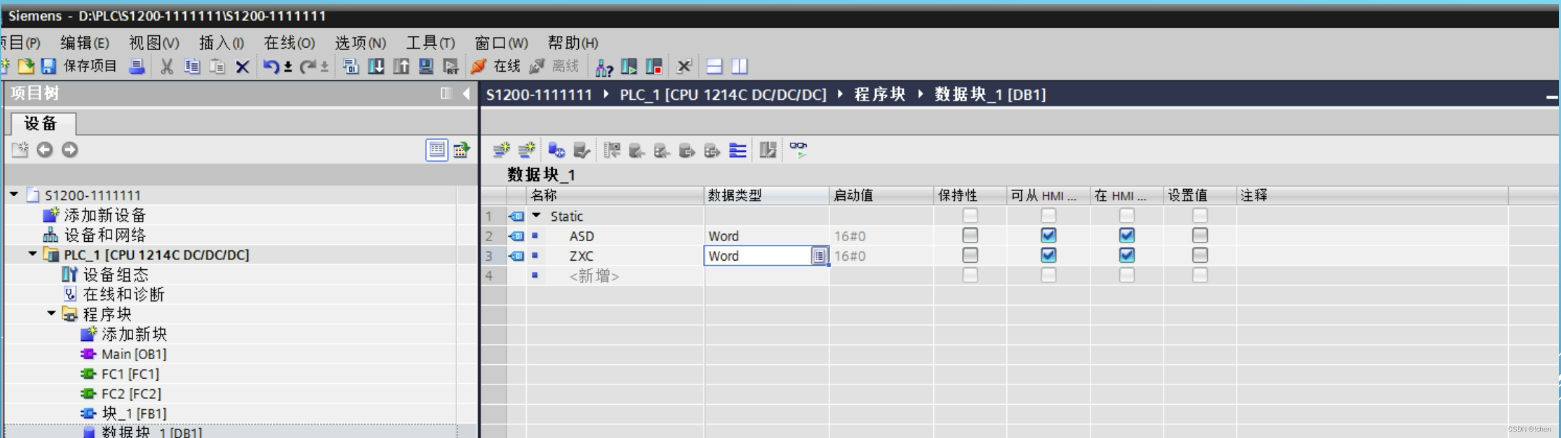Viewport: 1561px width, 438px height.
Task: Click the floppy disk save icon
Action: (x=48, y=66)
